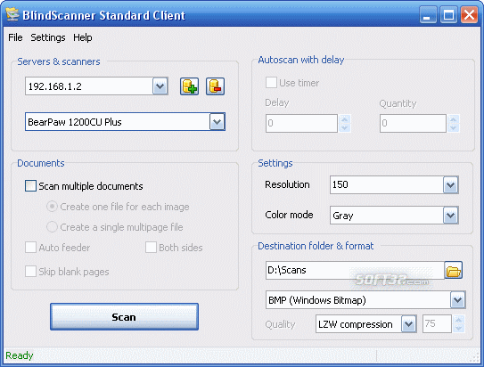Viewport: 484px width, 367px height.
Task: Toggle the Both sides checkbox
Action: (x=151, y=248)
